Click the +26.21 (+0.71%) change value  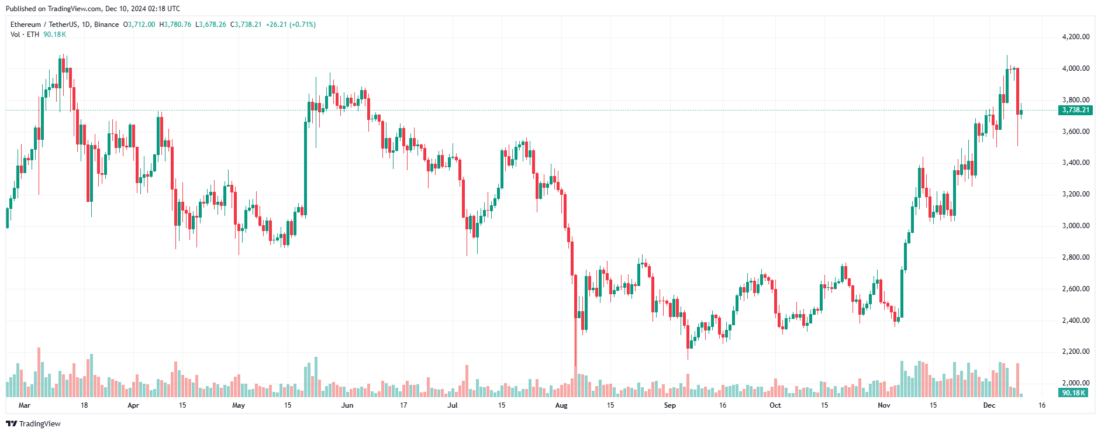point(291,25)
